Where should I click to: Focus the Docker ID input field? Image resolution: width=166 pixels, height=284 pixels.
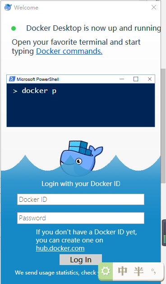click(x=81, y=200)
